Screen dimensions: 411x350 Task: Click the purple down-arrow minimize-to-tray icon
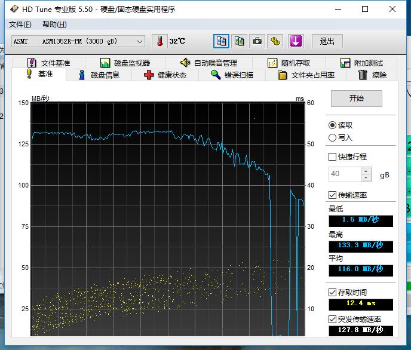[296, 41]
